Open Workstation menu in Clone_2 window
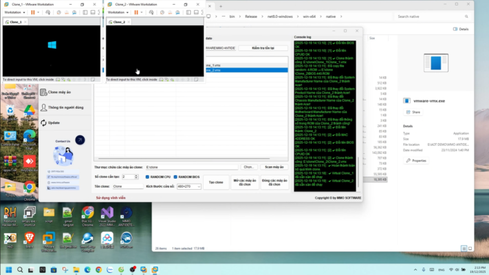The image size is (489, 275). click(118, 12)
